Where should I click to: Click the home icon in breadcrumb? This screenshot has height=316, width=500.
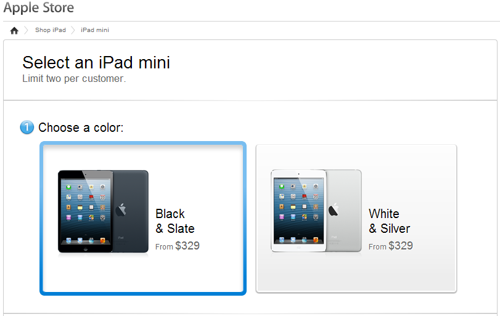tap(14, 31)
